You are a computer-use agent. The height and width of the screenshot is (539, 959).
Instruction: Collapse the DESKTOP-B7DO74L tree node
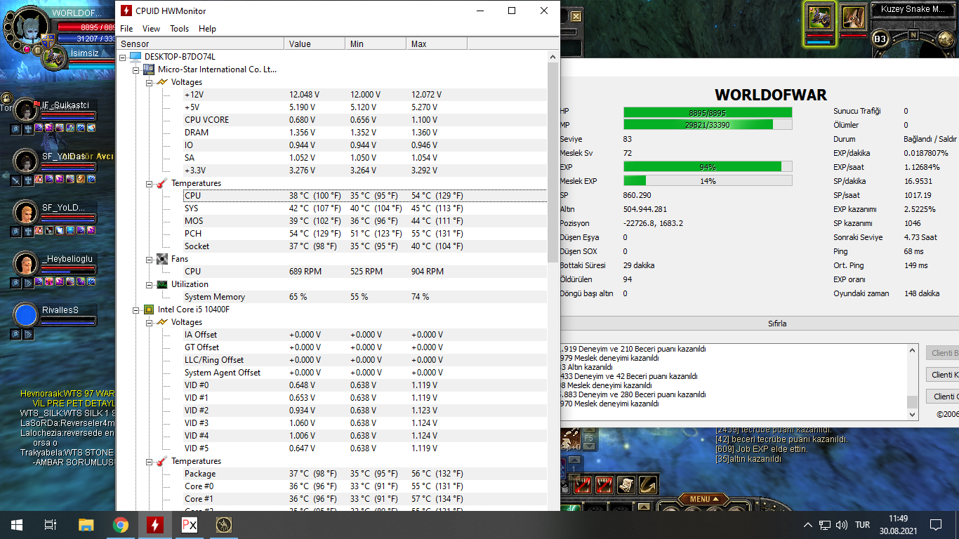tap(123, 57)
